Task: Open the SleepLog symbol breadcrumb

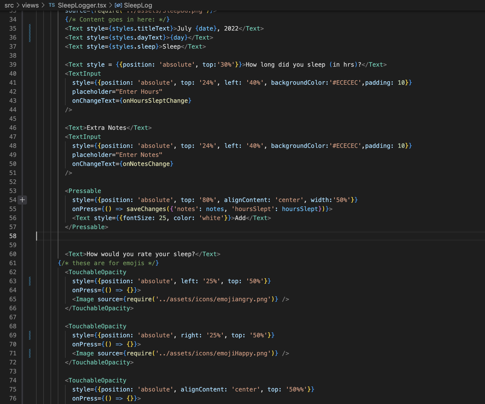Action: click(x=138, y=5)
